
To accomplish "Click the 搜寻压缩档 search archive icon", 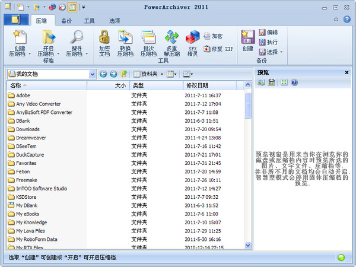I will click(77, 37).
